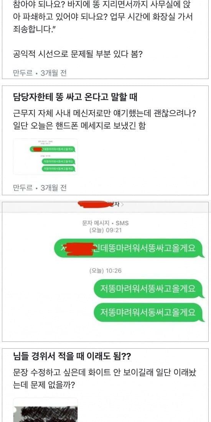Image resolution: width=211 pixels, height=422 pixels.
Task: Click author 만두르 under the first post
Action: coord(23,73)
